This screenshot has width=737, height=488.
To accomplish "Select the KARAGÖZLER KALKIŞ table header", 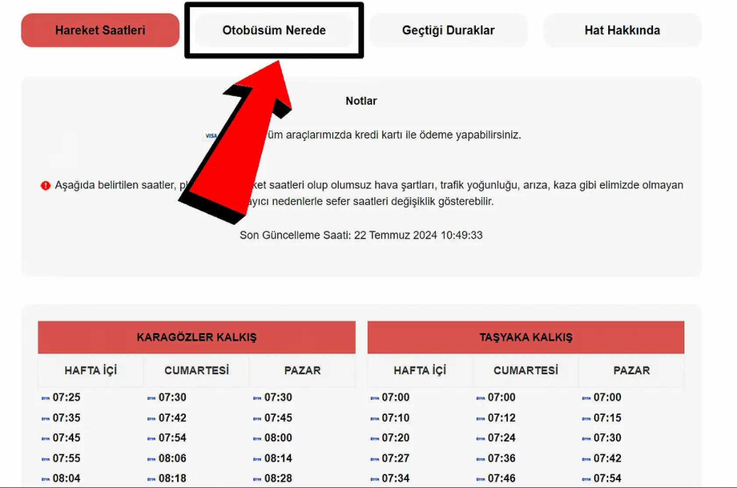I will pyautogui.click(x=197, y=337).
